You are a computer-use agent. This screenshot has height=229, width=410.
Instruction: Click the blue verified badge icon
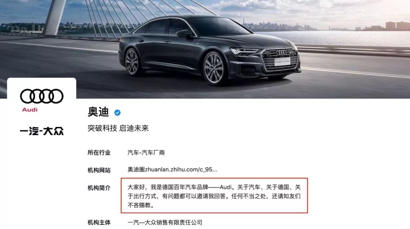pos(117,113)
